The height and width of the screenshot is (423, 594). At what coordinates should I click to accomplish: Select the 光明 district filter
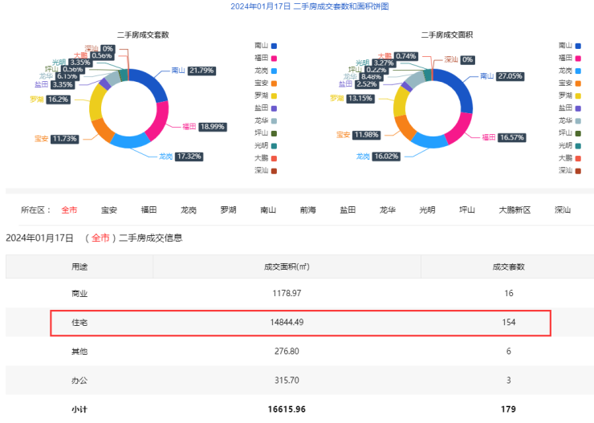tap(427, 209)
